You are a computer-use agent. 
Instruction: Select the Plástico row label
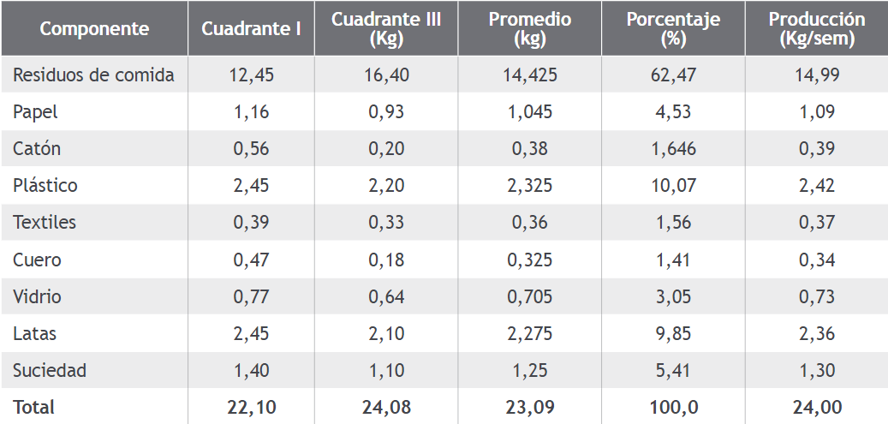pyautogui.click(x=45, y=185)
